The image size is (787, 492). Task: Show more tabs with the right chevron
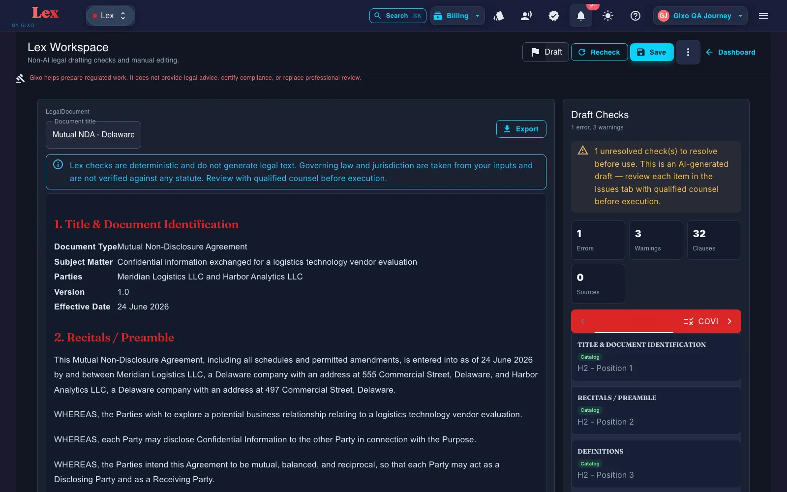coord(729,321)
